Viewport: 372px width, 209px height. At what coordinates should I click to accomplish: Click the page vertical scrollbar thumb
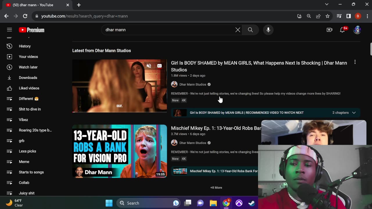coord(371,48)
